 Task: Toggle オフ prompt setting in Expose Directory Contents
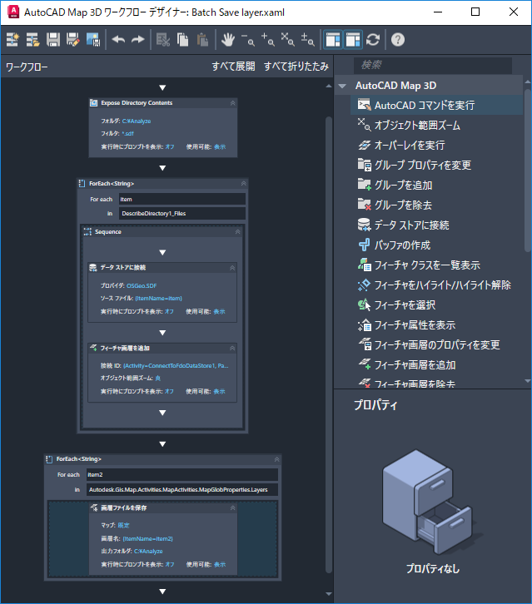coord(170,146)
